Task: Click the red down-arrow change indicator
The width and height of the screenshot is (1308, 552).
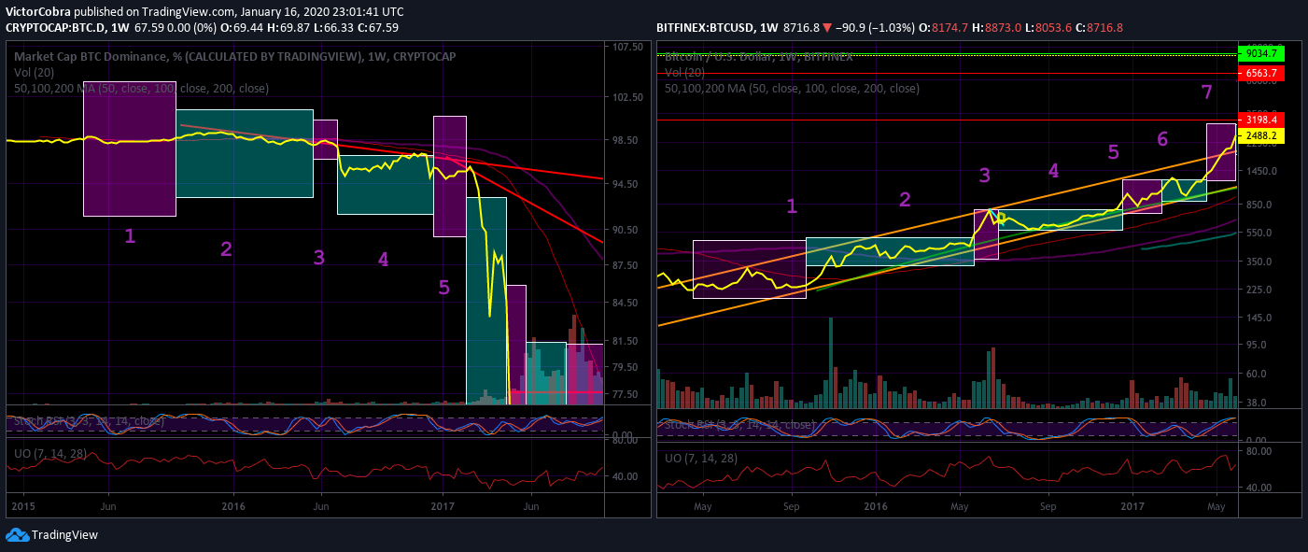Action: (827, 28)
